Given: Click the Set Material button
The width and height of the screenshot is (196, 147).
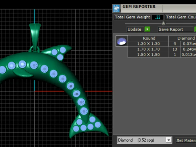Looking at the screenshot, I should 186,140.
